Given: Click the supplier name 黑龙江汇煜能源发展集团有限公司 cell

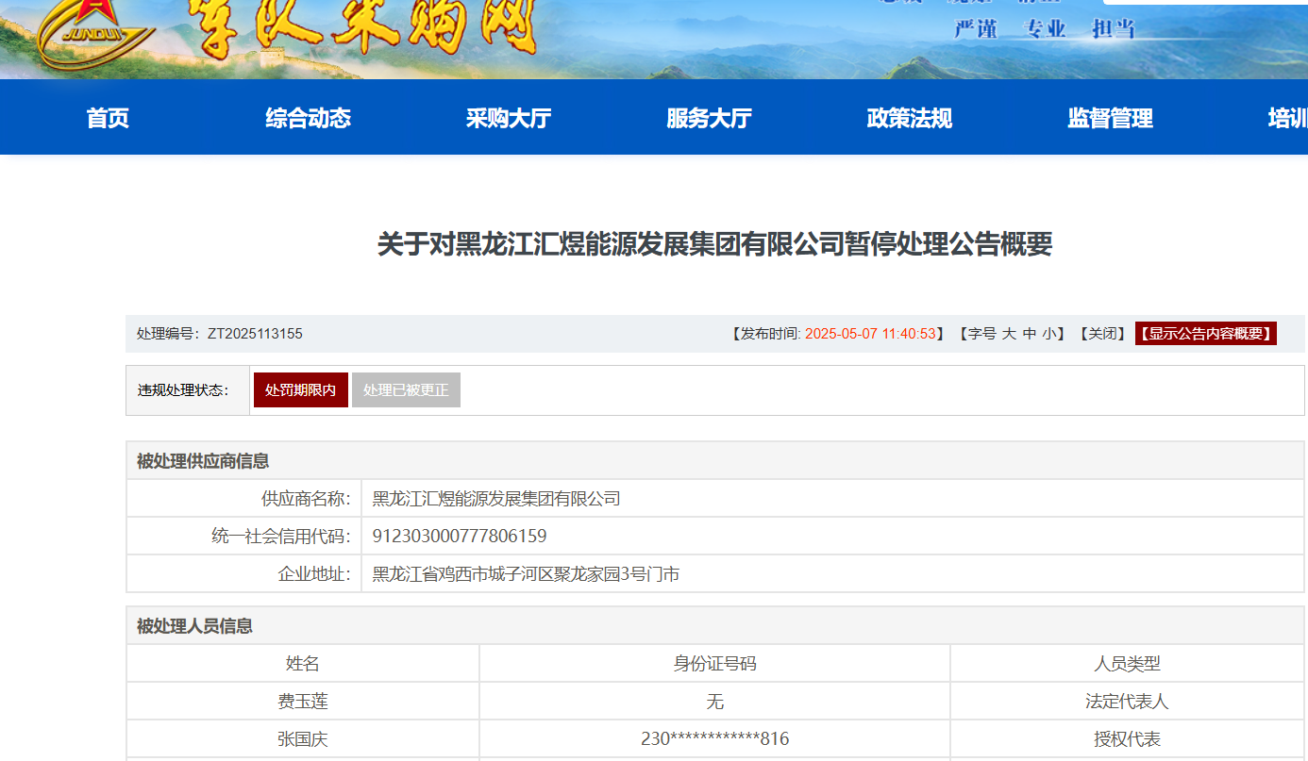Looking at the screenshot, I should 832,499.
